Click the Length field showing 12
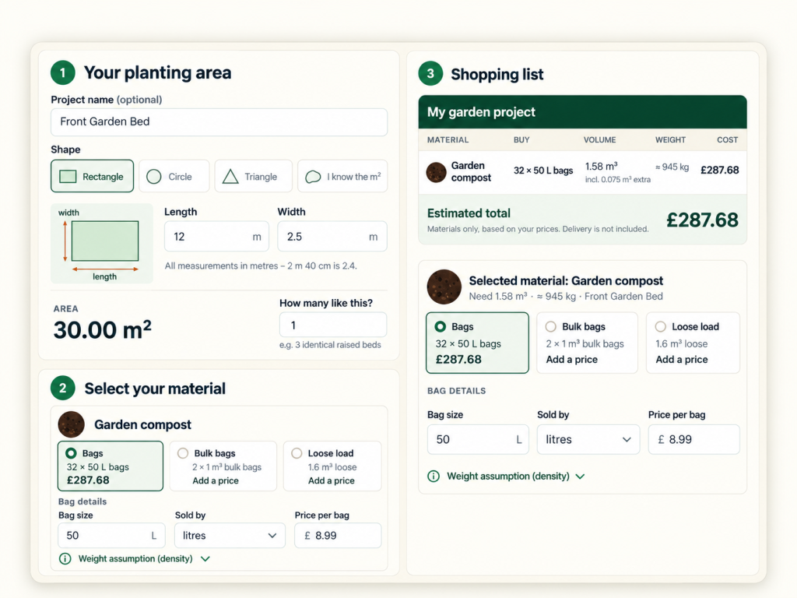 click(x=216, y=237)
